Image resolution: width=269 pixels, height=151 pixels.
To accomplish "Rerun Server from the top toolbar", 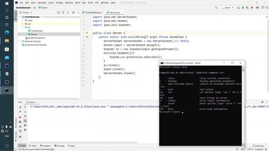I will pos(238,8).
